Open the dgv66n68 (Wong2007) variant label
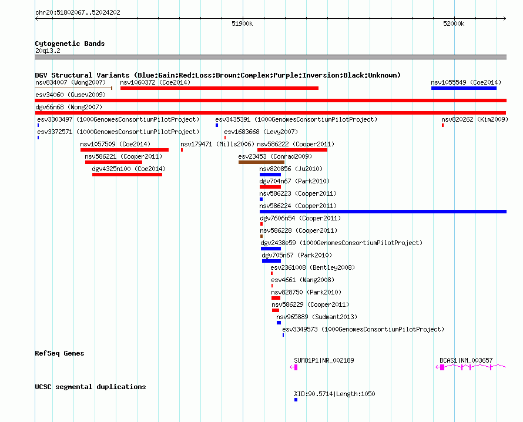This screenshot has width=523, height=422. 69,107
